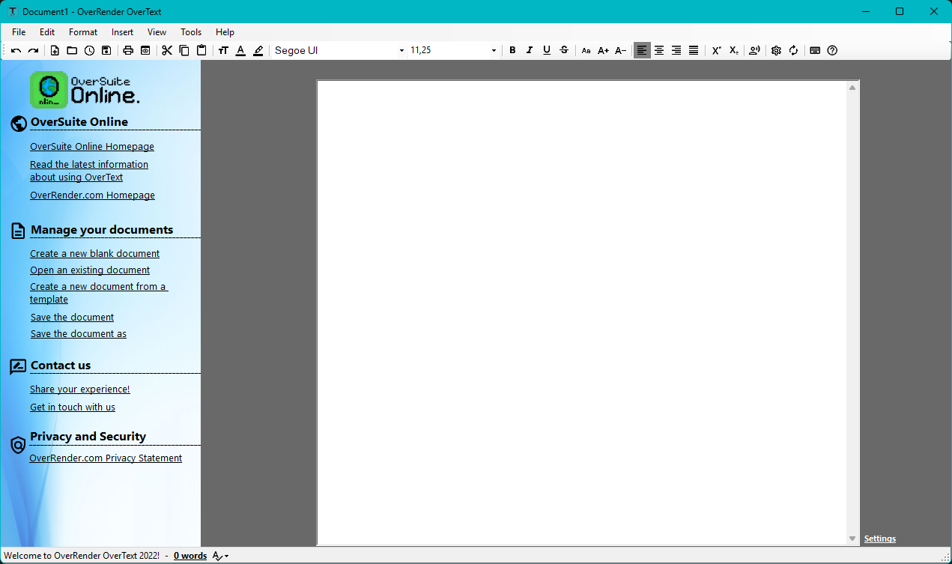Viewport: 952px width, 564px height.
Task: Click the Save the document link
Action: pyautogui.click(x=73, y=318)
